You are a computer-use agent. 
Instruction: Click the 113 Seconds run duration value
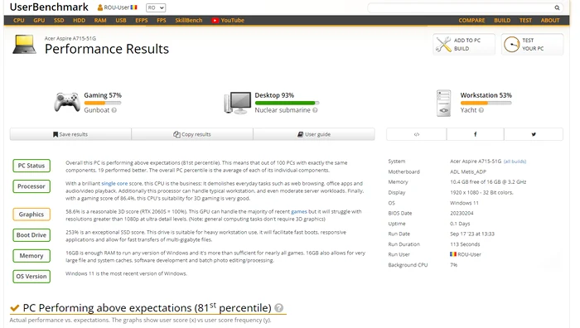tap(465, 244)
